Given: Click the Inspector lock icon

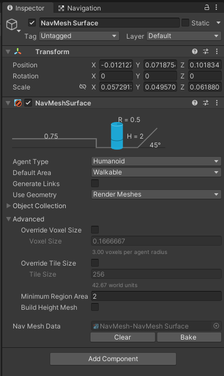Looking at the screenshot, I should point(206,7).
